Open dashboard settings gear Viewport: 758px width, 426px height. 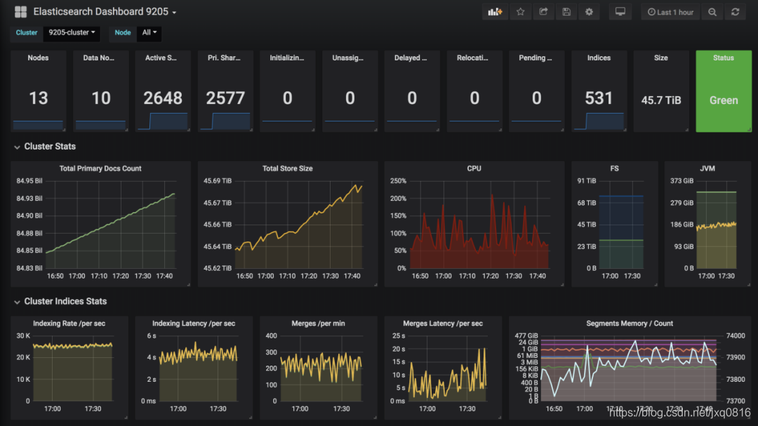[x=589, y=12]
